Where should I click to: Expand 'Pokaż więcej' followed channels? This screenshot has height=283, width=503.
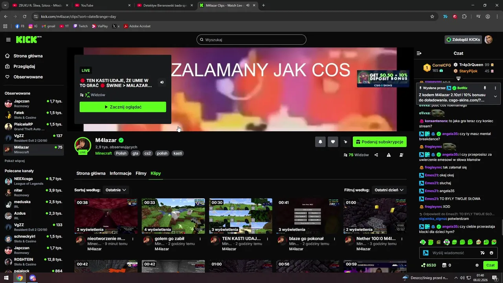click(x=15, y=161)
